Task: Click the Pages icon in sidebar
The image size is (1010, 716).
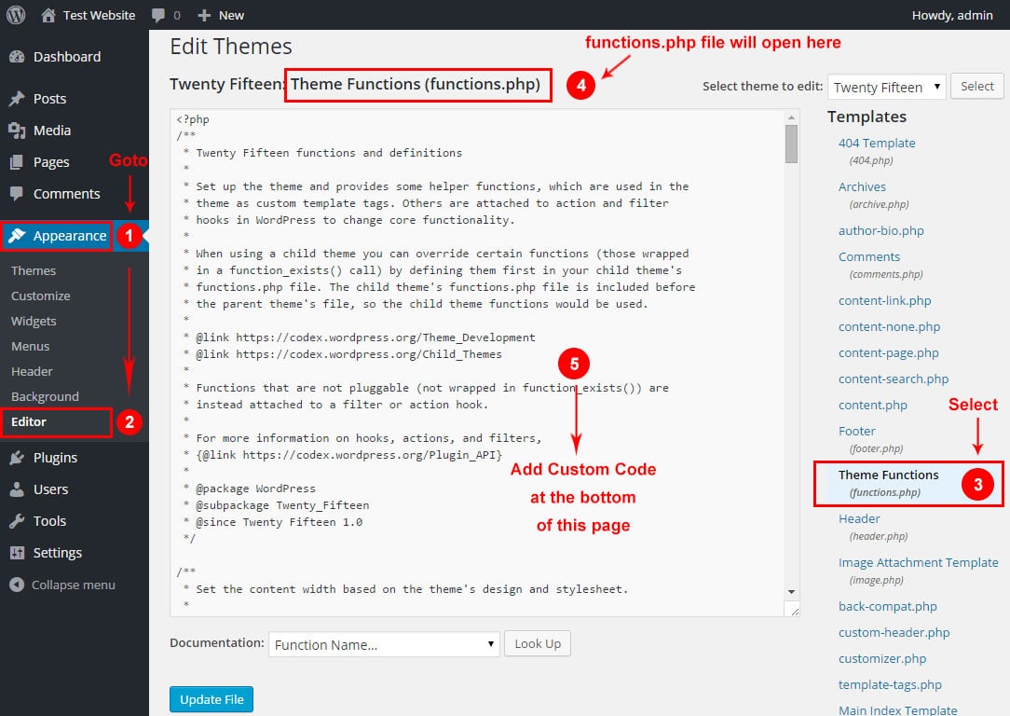Action: click(x=17, y=162)
